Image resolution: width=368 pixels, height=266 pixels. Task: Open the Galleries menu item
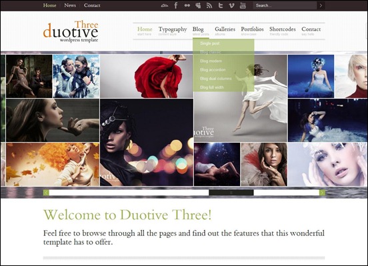[225, 31]
